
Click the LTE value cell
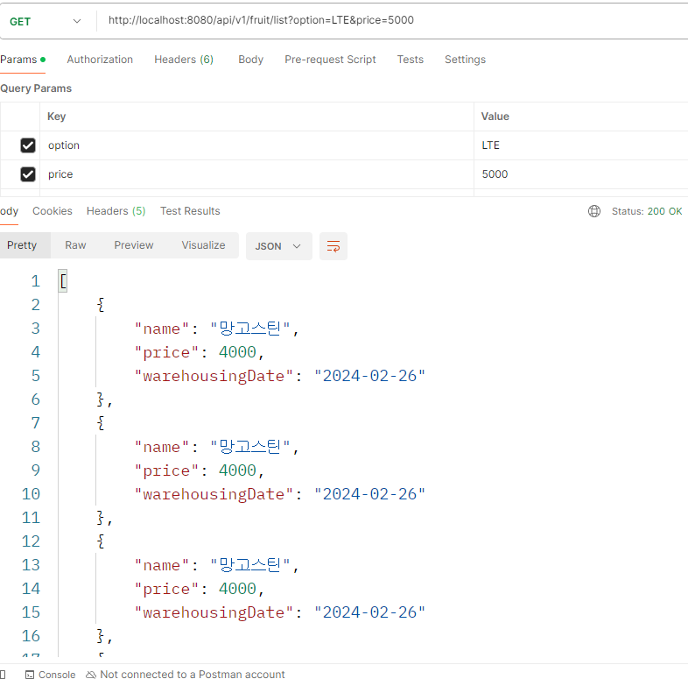tap(581, 145)
